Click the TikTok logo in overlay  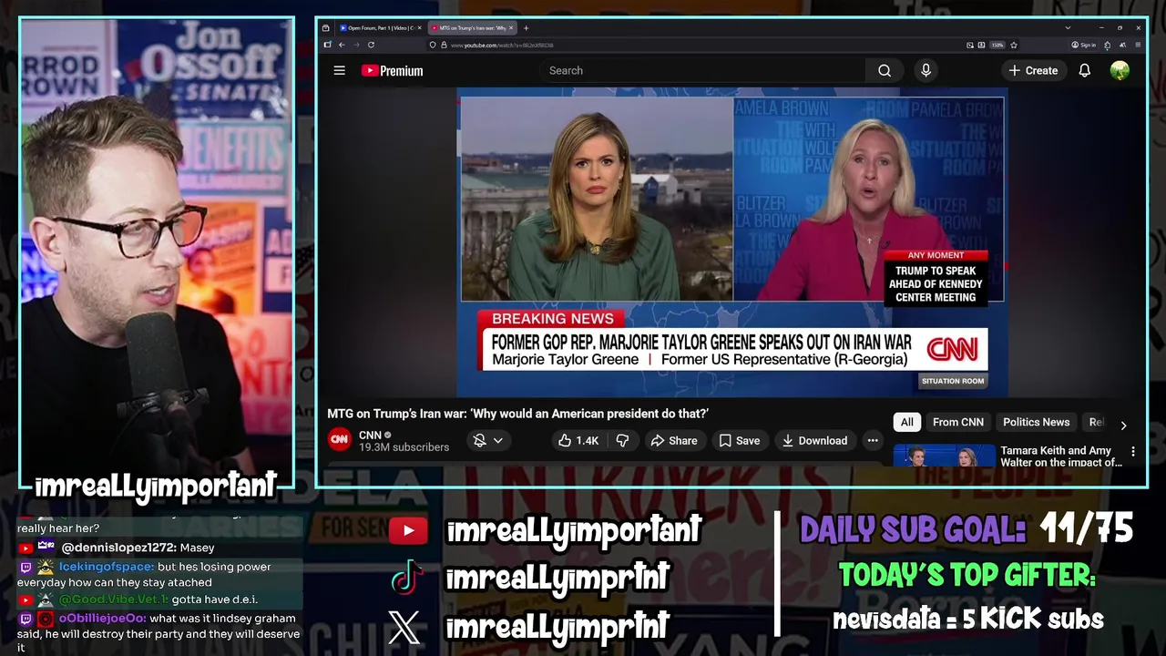(407, 577)
